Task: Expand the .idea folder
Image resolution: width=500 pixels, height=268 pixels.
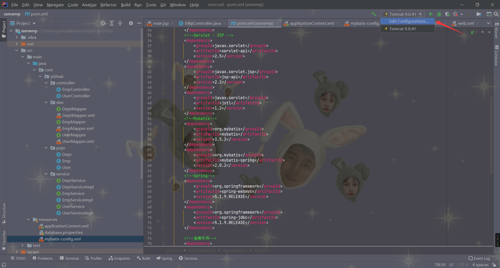Action: point(17,37)
